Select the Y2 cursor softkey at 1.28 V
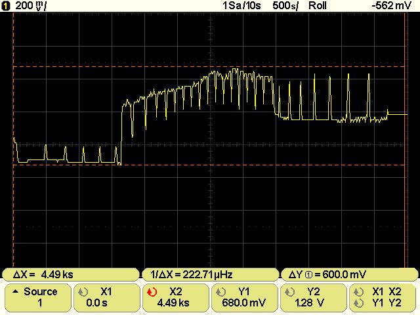Viewport: 420px width, 315px height. click(314, 297)
